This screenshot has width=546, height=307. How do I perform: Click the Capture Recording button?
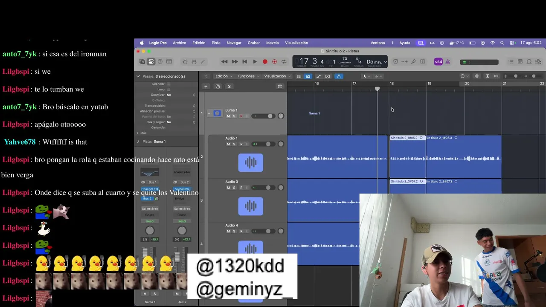274,62
